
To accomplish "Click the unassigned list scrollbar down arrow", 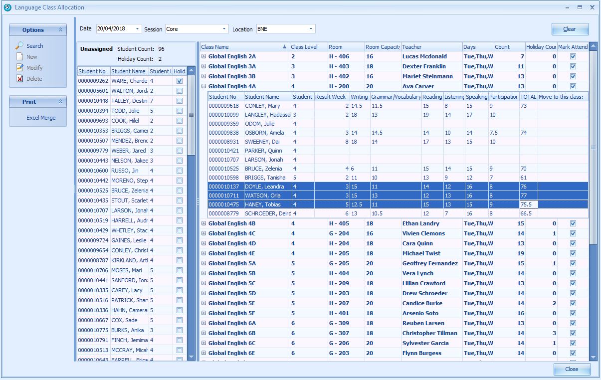I will coord(191,357).
